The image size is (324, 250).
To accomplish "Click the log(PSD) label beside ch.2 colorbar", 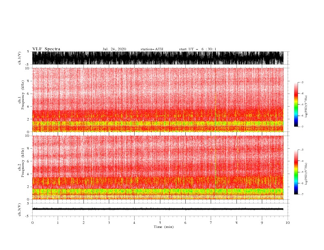I will tap(306, 174).
